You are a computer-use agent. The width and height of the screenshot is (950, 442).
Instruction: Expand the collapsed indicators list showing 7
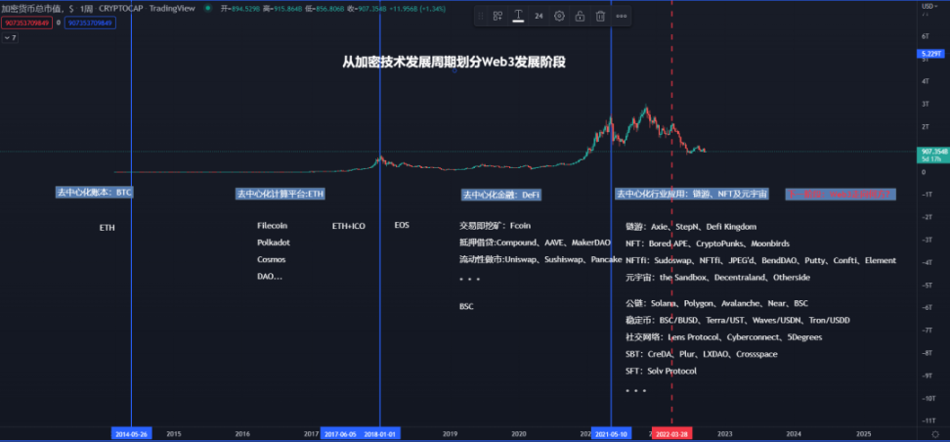10,37
